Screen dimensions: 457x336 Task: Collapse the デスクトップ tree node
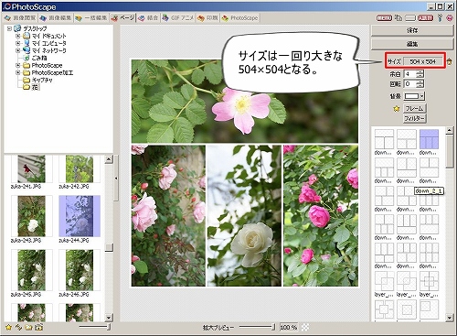click(9, 28)
